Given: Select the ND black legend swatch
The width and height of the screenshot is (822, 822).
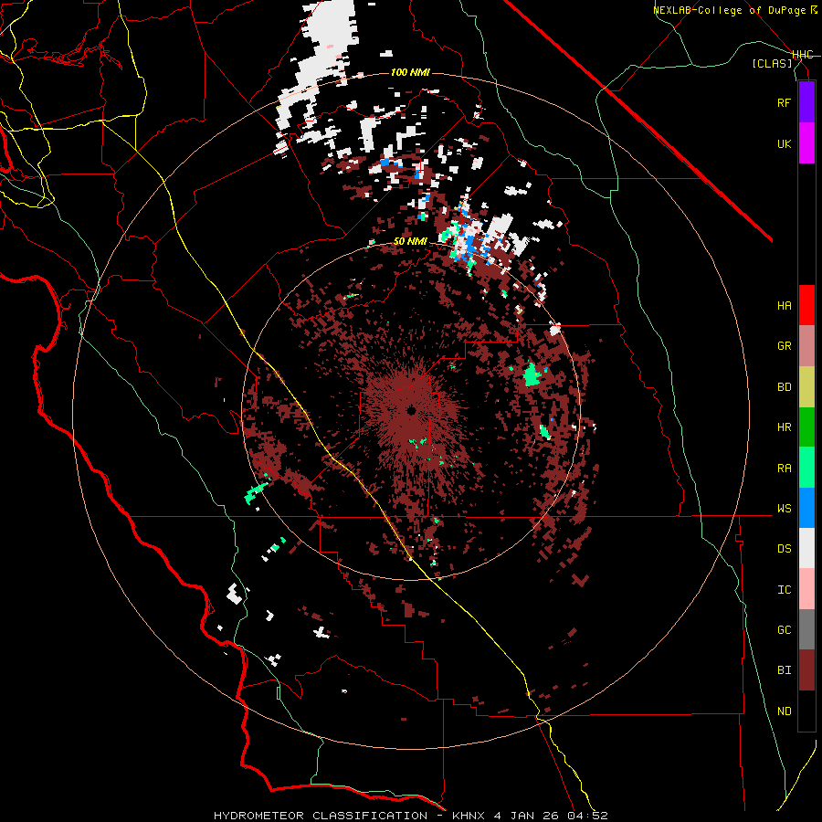Looking at the screenshot, I should (x=806, y=711).
